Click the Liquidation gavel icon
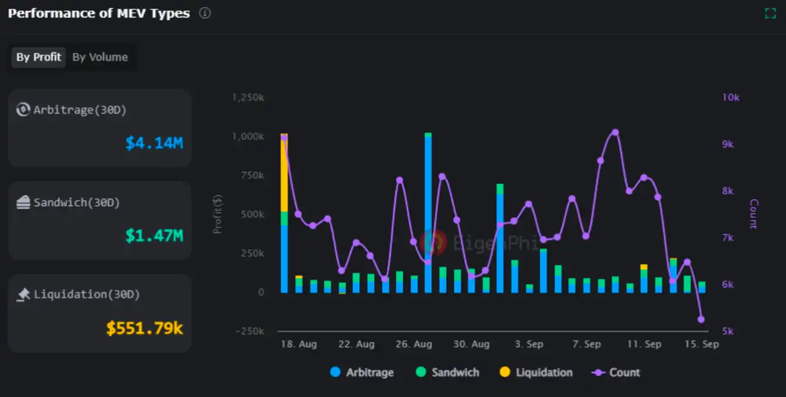Screen dimensions: 786x397 click(x=23, y=295)
